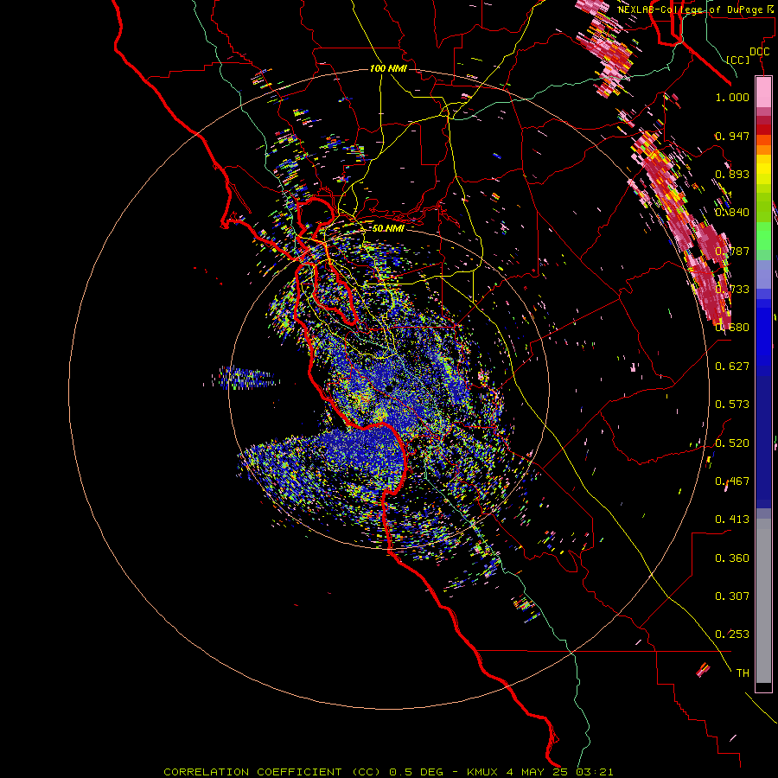Image resolution: width=778 pixels, height=778 pixels.
Task: Click the 0.5 DEG elevation text in caption
Action: 417,772
